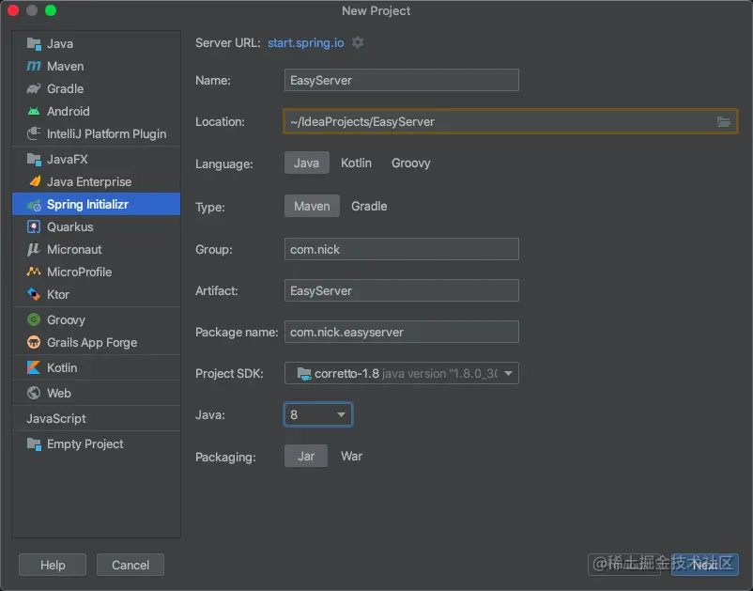The height and width of the screenshot is (591, 753).
Task: Select IntelliJ Platform Plugin label
Action: 107,134
